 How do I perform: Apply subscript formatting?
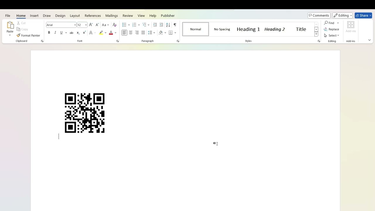(x=78, y=33)
